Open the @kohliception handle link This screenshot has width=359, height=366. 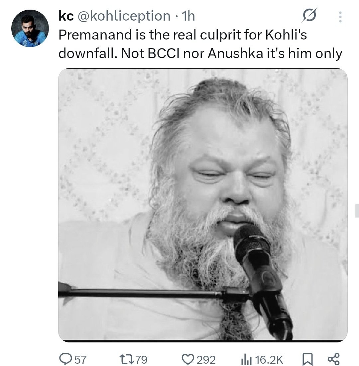pos(124,16)
